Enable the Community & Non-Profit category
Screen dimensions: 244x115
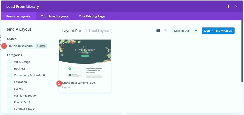[10, 75]
